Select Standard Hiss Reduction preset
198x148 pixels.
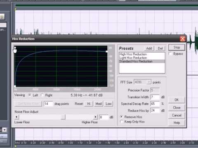[142, 61]
